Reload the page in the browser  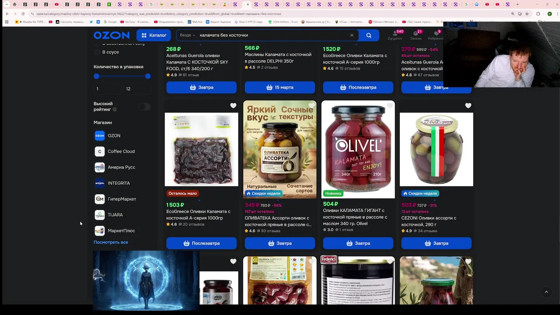(x=23, y=14)
